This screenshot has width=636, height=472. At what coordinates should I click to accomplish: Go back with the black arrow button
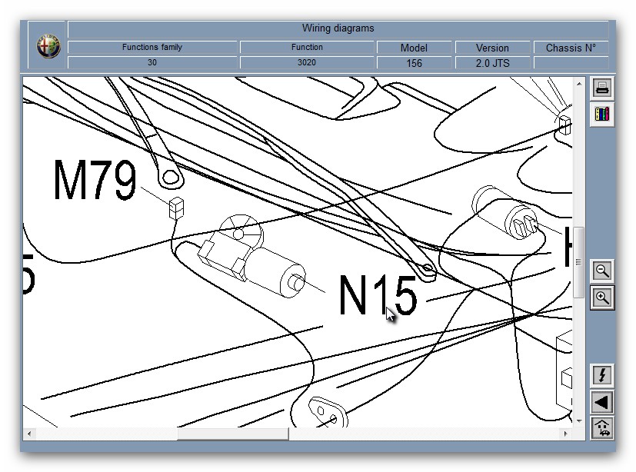(x=602, y=401)
